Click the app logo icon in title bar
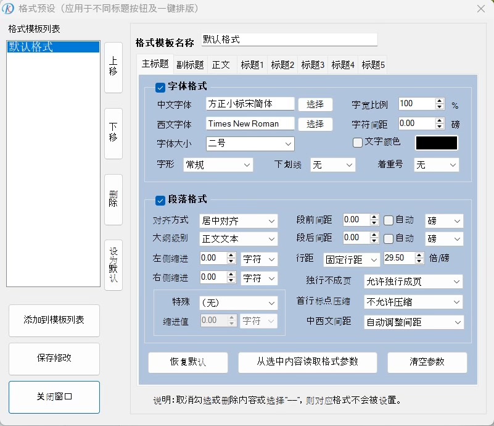 tap(8, 9)
